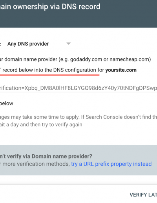Click the VERIFY LATER button

(x=143, y=195)
